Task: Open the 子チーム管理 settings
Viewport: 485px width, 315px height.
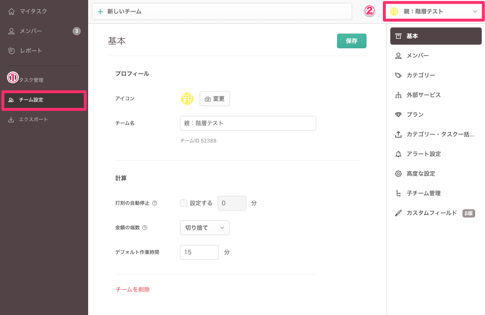Action: point(423,193)
